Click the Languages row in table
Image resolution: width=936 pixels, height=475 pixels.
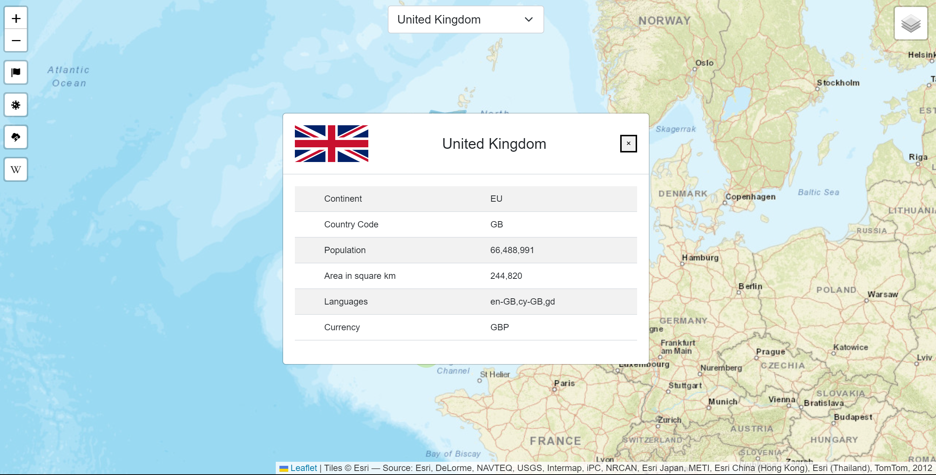pos(465,302)
